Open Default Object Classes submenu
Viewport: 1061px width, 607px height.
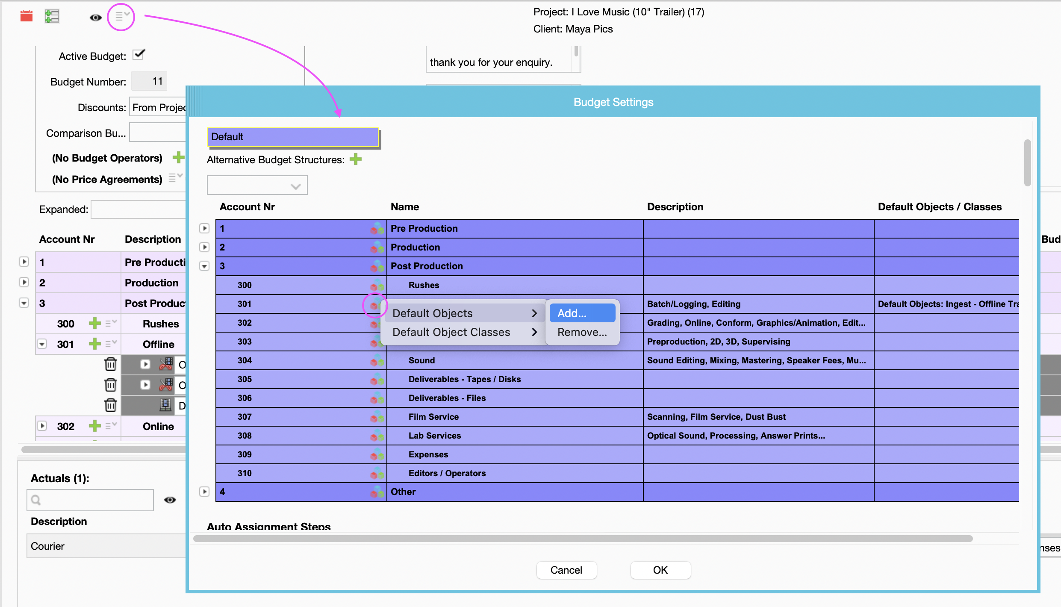click(464, 332)
